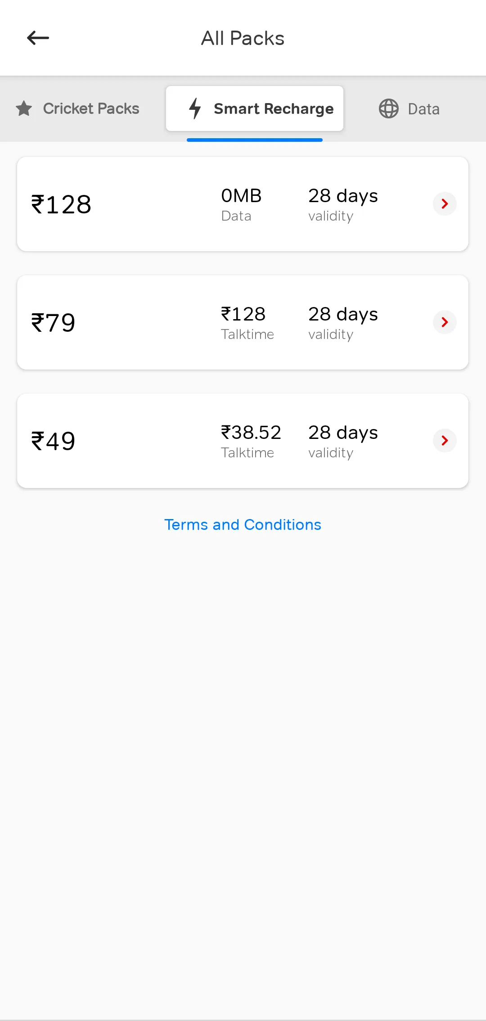Expand the ₹79 pack via red chevron

(x=445, y=322)
